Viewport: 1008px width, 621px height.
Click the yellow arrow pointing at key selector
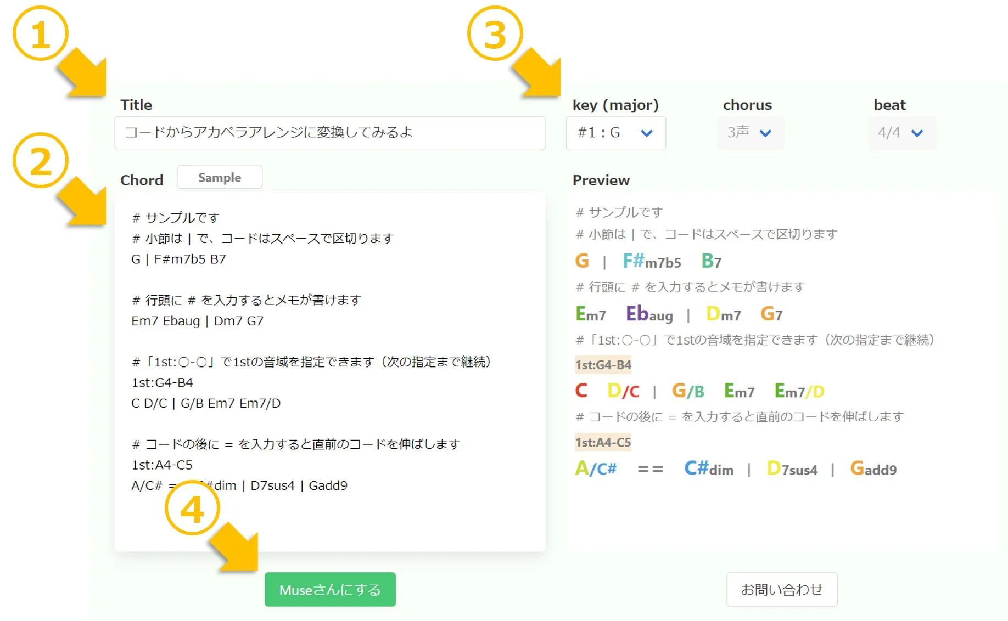pyautogui.click(x=539, y=74)
